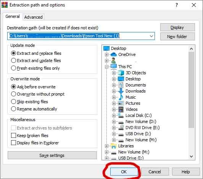Click the New folder button
Image resolution: width=203 pixels, height=179 pixels.
click(x=177, y=37)
